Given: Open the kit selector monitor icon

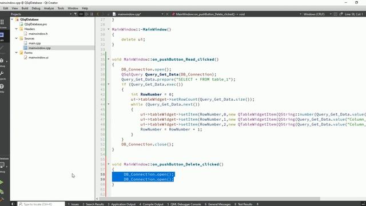Looking at the screenshot, I should (2, 165).
